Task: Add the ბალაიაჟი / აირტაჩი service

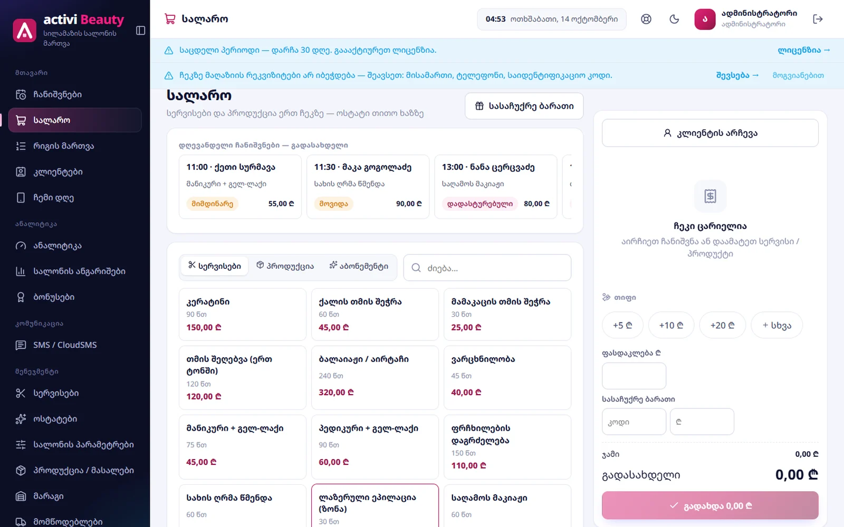Action: tap(375, 378)
